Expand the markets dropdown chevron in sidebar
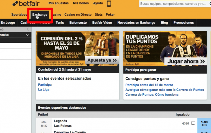Image resolution: width=211 pixels, height=133 pixels. pos(28,35)
